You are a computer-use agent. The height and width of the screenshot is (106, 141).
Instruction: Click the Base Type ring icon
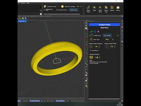click(91, 39)
